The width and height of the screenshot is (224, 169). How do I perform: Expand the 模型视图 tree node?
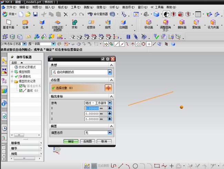point(12,72)
